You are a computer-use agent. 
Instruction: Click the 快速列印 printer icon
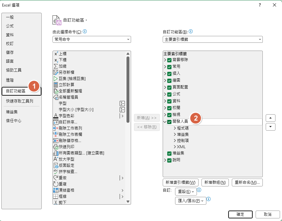[x=56, y=147]
